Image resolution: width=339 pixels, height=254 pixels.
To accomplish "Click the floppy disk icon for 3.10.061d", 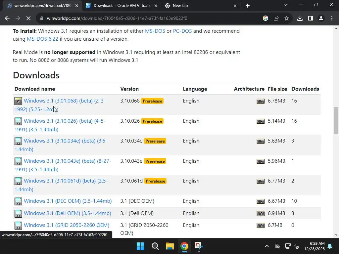I will coord(18,181).
